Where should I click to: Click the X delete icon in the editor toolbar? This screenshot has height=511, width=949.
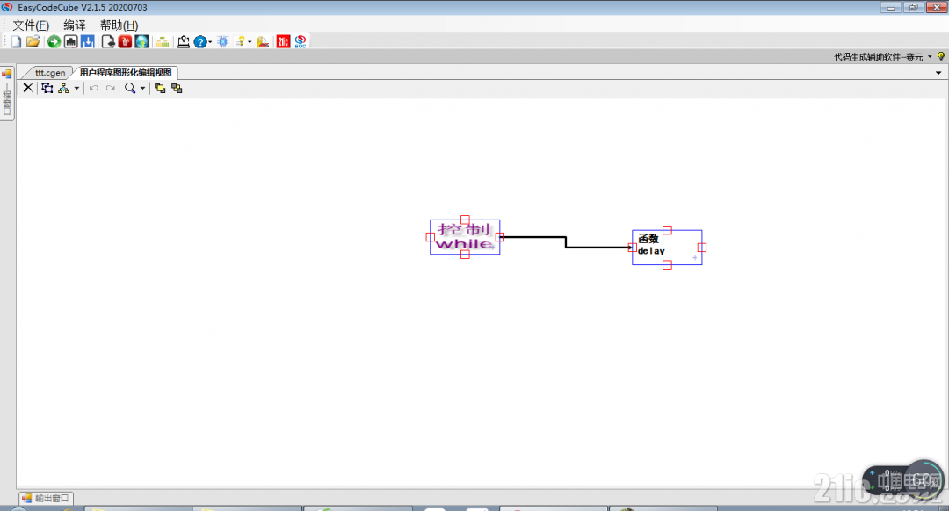[x=28, y=89]
